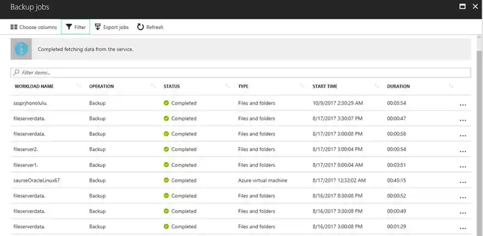Select the saurseOracleLinux67 workload name

pyautogui.click(x=37, y=180)
